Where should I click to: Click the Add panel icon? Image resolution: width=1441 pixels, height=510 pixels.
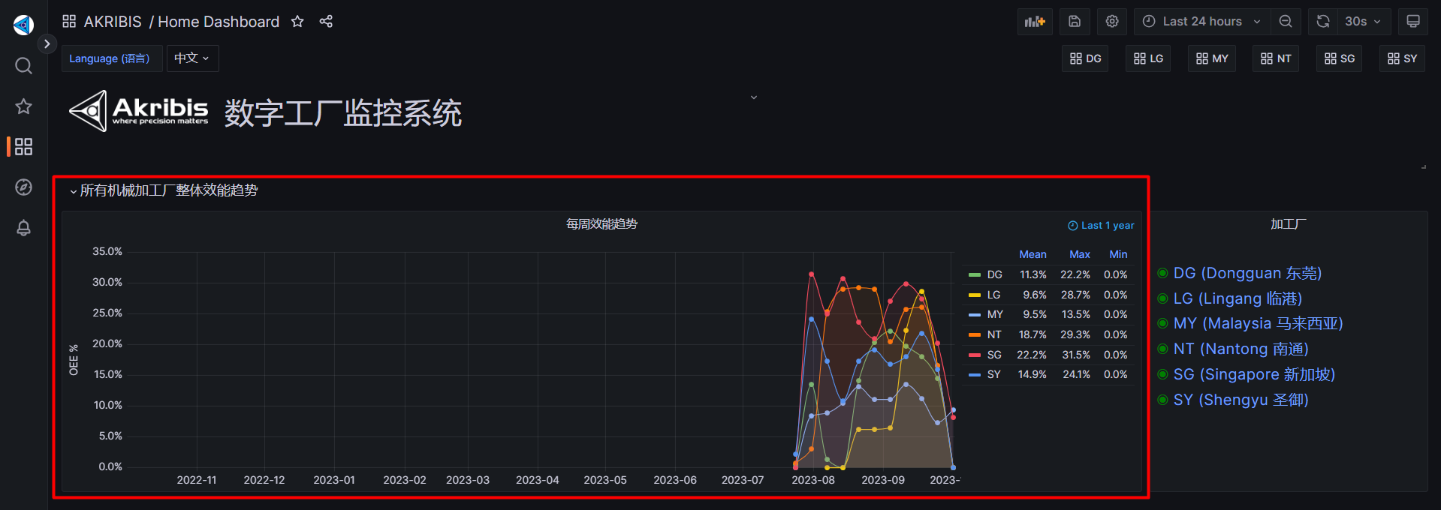click(1034, 22)
